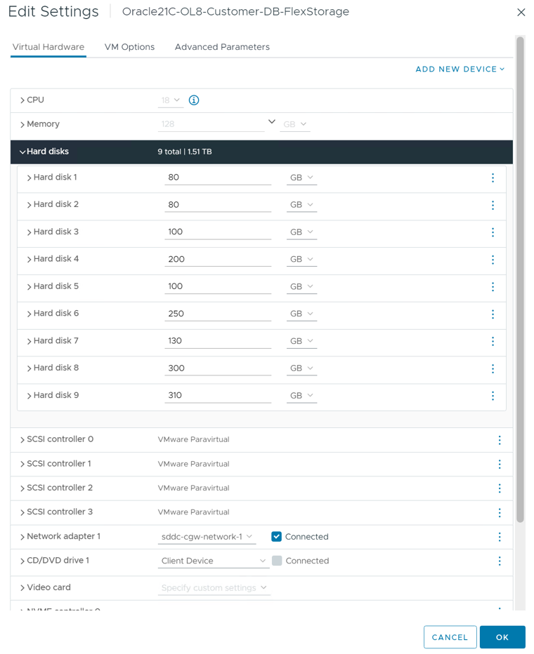Screen dimensions: 534x654
Task: Switch to the VM Options tab
Action: 129,47
